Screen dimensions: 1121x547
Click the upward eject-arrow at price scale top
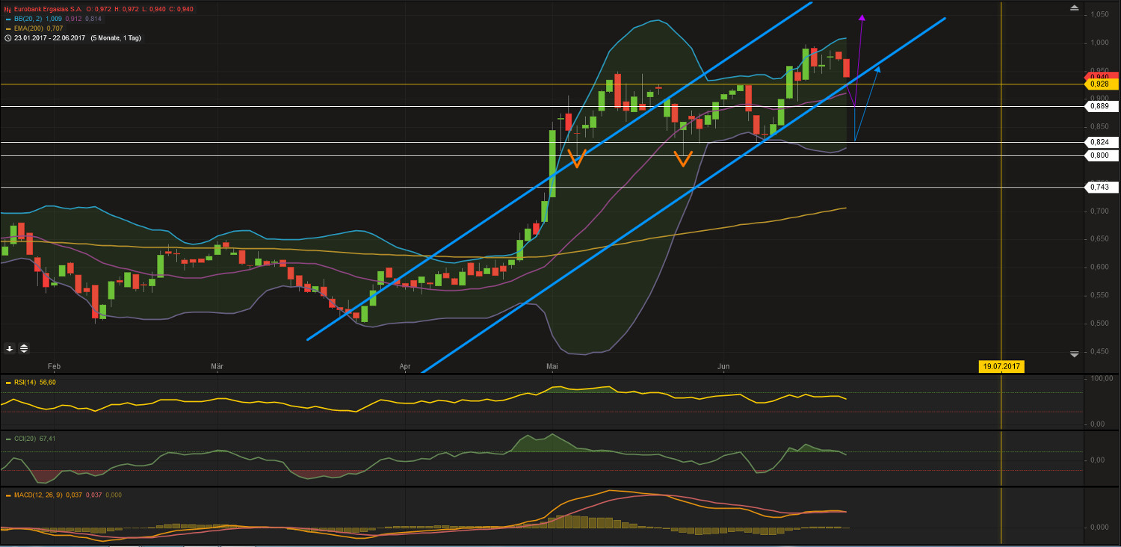(x=1074, y=7)
